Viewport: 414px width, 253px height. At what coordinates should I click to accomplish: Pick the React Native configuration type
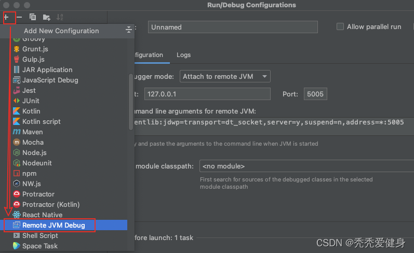pos(42,215)
